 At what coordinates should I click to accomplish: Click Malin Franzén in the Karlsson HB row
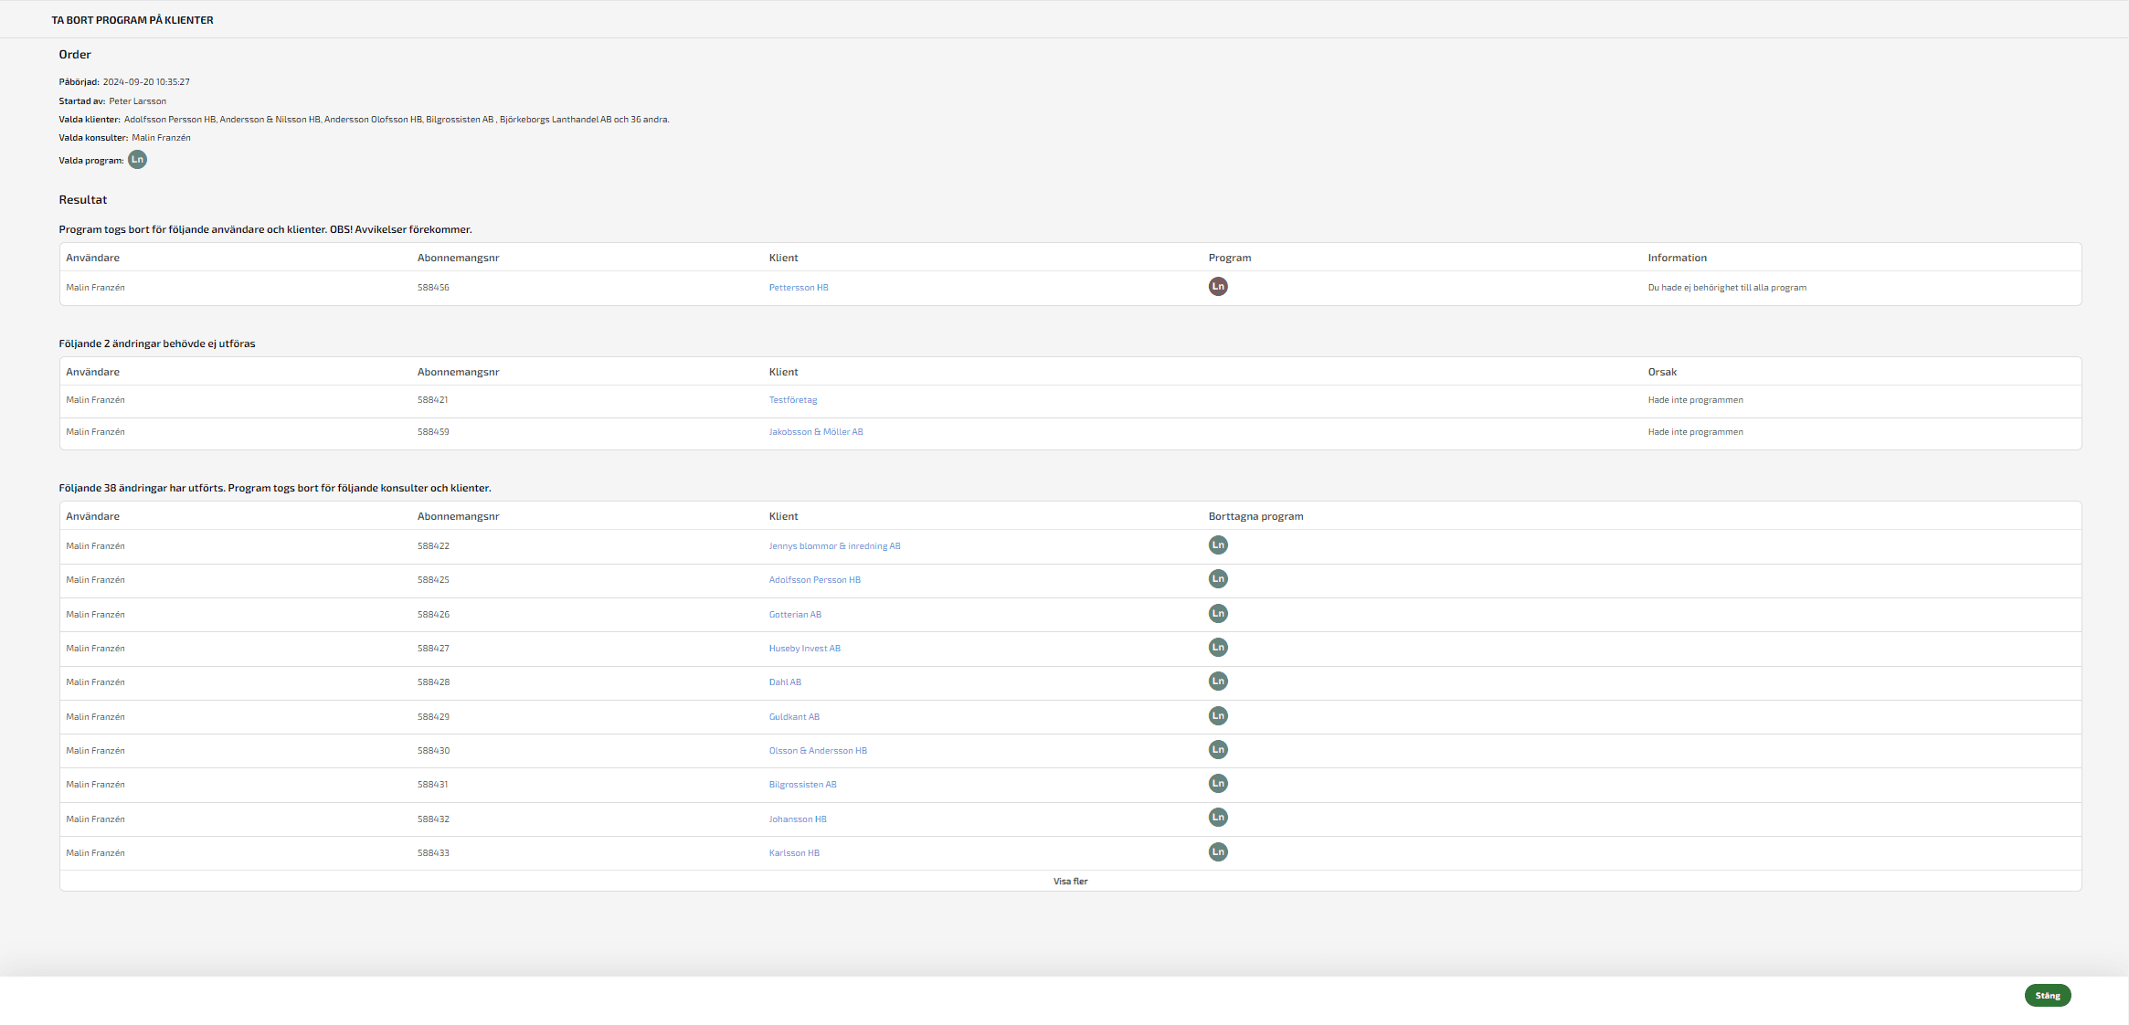(95, 853)
